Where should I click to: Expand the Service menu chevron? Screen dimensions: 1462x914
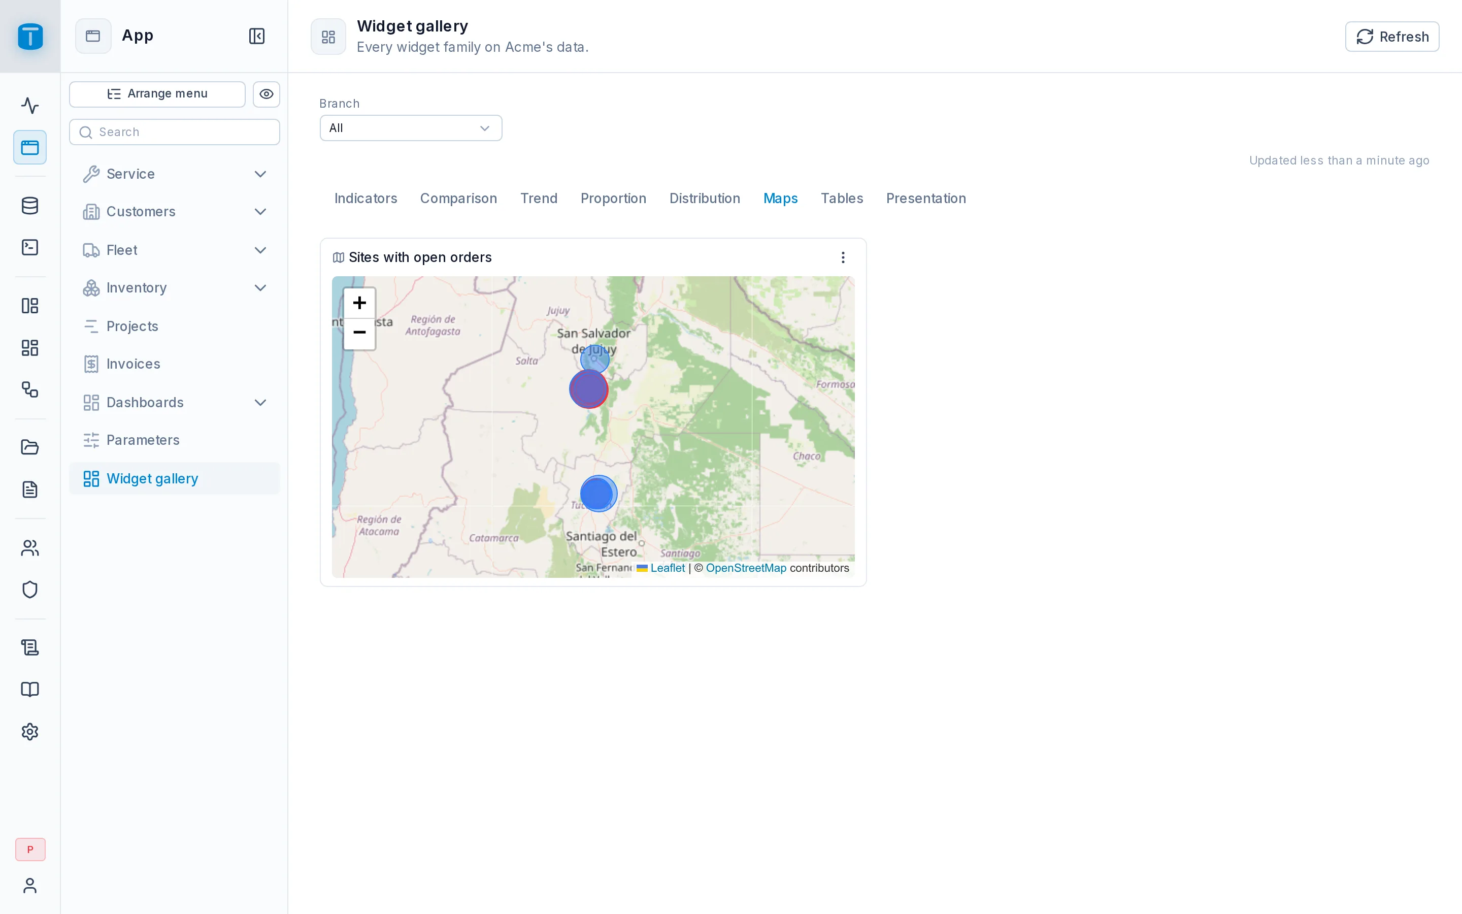pos(260,174)
